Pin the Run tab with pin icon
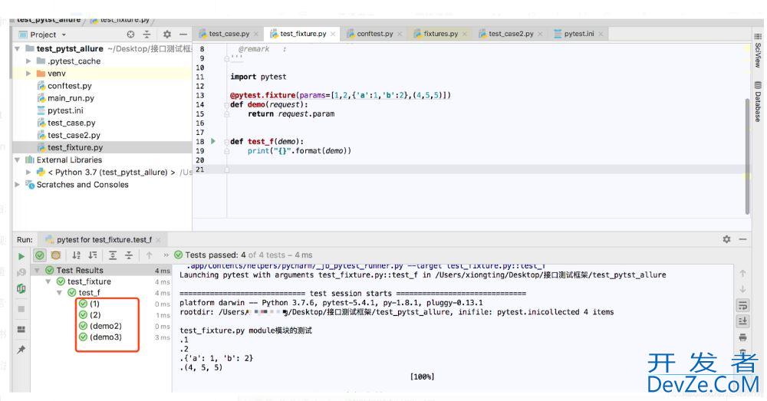The height and width of the screenshot is (401, 767). point(21,349)
